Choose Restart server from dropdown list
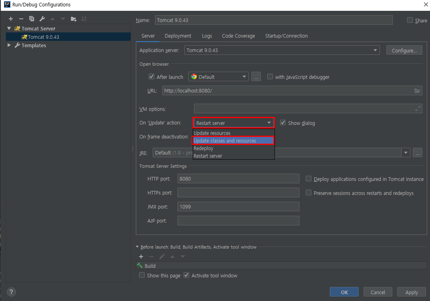Viewport: 430px width, 301px height. pyautogui.click(x=234, y=156)
